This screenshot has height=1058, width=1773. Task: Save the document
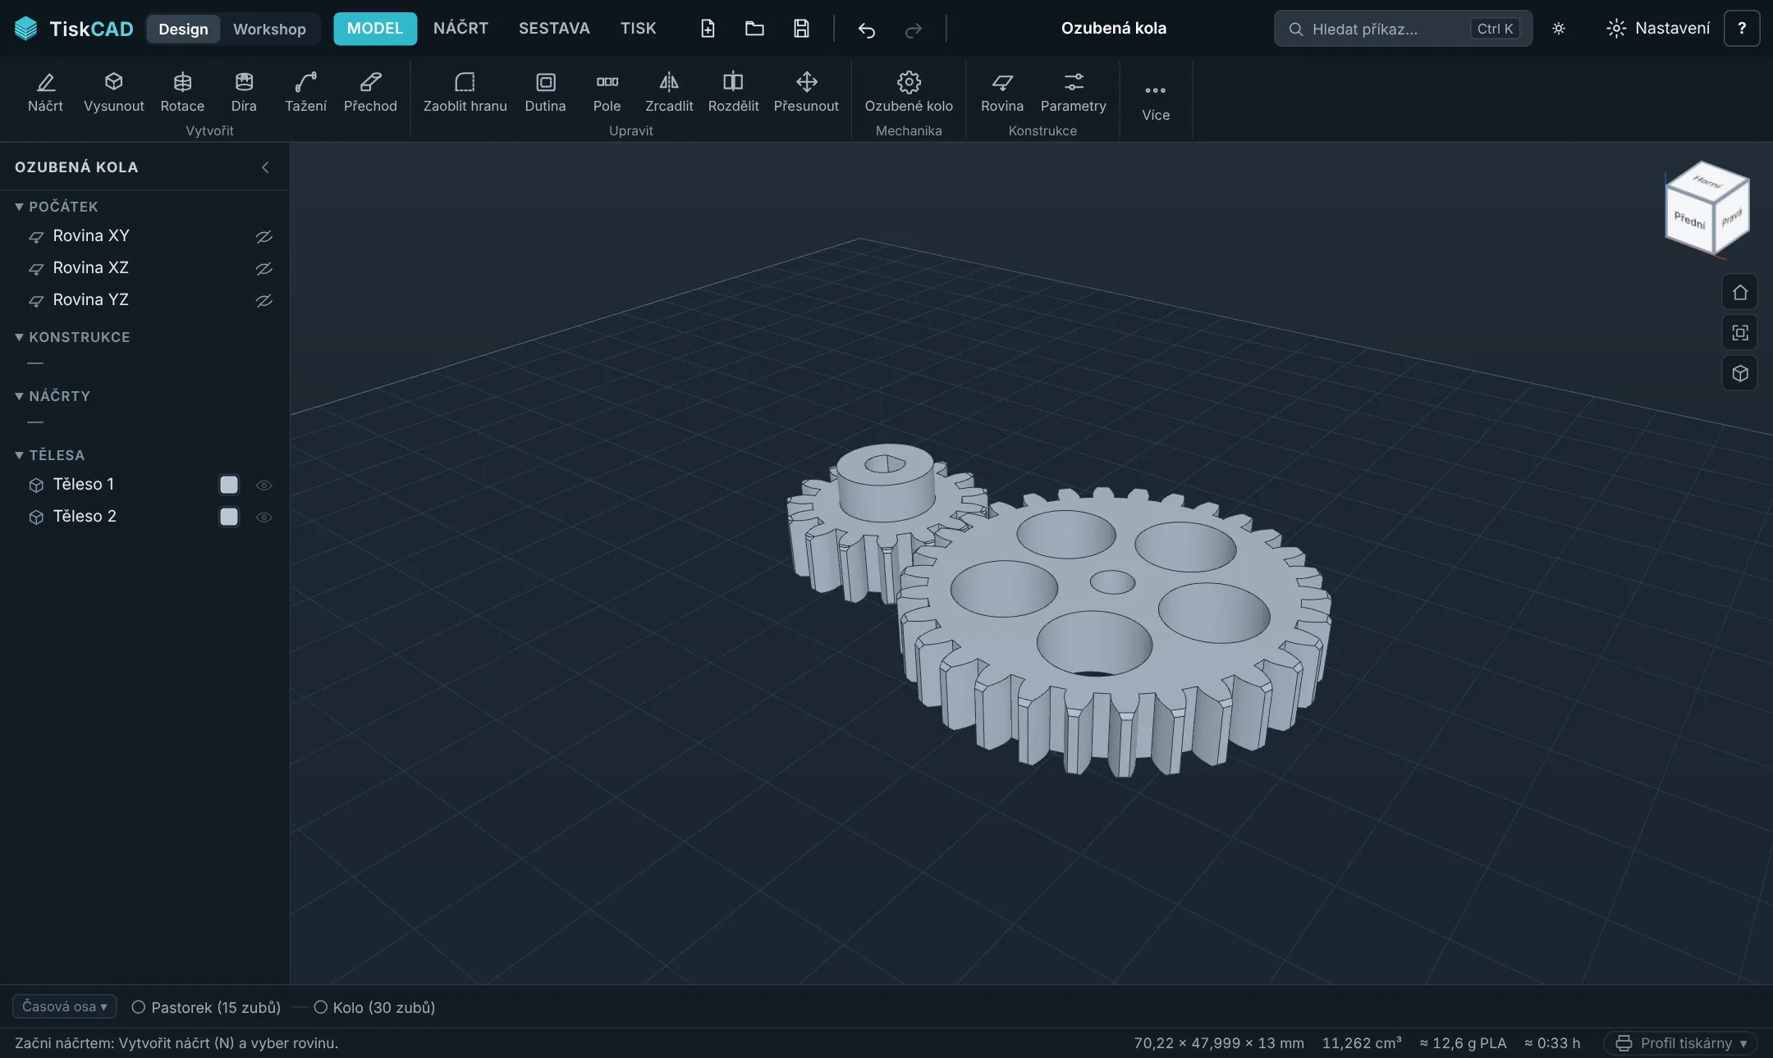pyautogui.click(x=801, y=29)
